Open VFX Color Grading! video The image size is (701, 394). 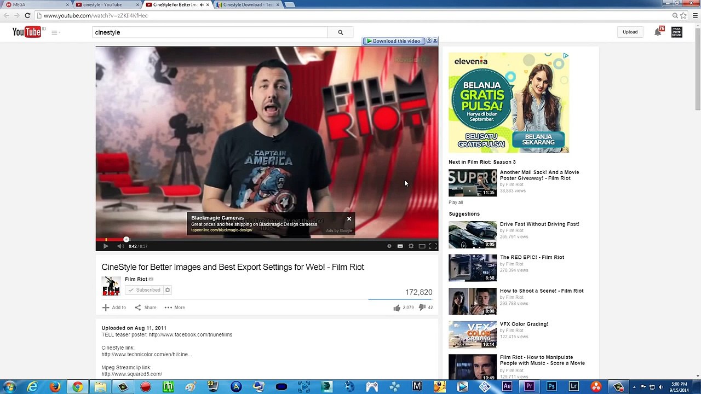pos(524,324)
